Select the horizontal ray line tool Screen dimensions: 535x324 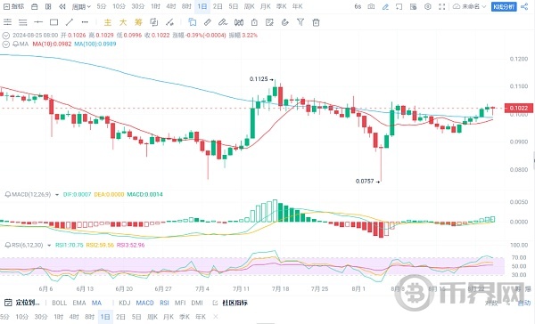pyautogui.click(x=38, y=22)
